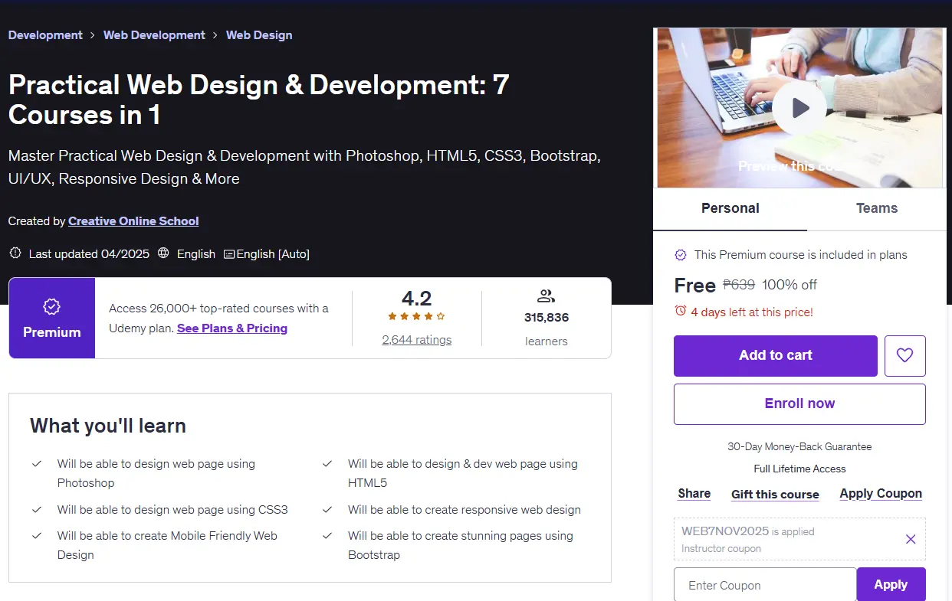Screen dimensions: 952x601
Task: Click the purple Apply button
Action: point(891,585)
